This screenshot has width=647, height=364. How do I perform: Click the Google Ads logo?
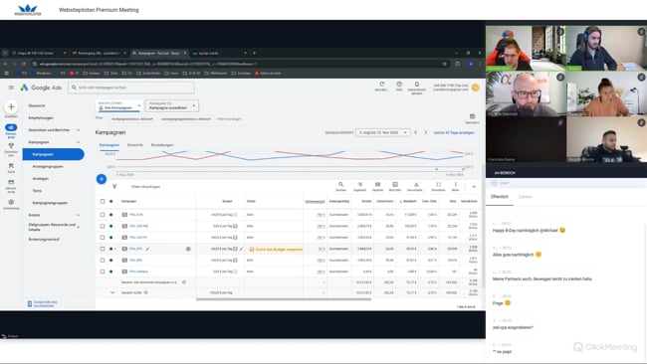[x=41, y=88]
